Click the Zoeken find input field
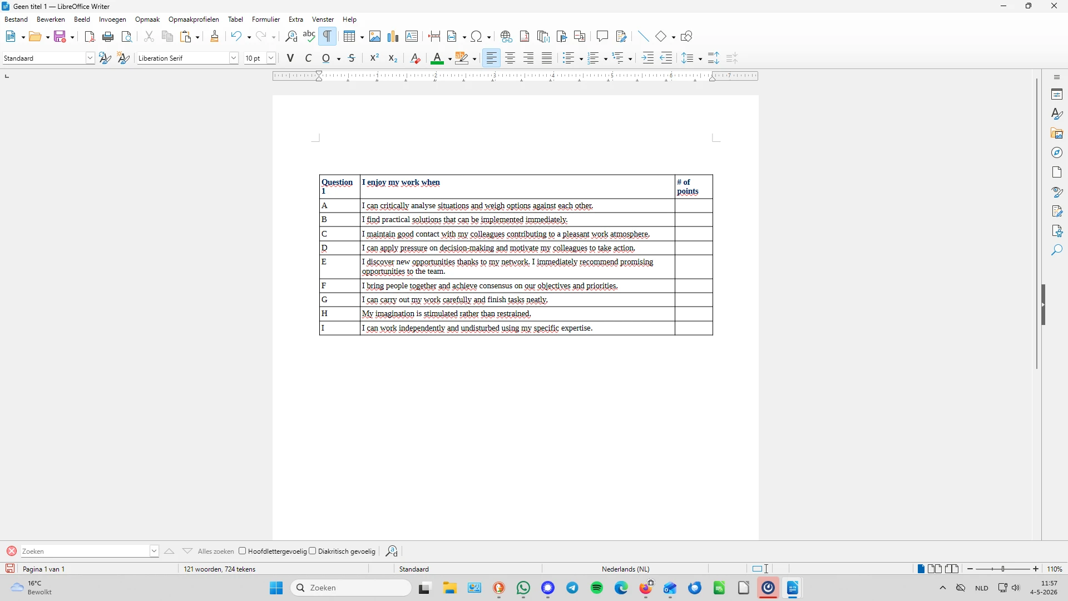 [x=85, y=551]
